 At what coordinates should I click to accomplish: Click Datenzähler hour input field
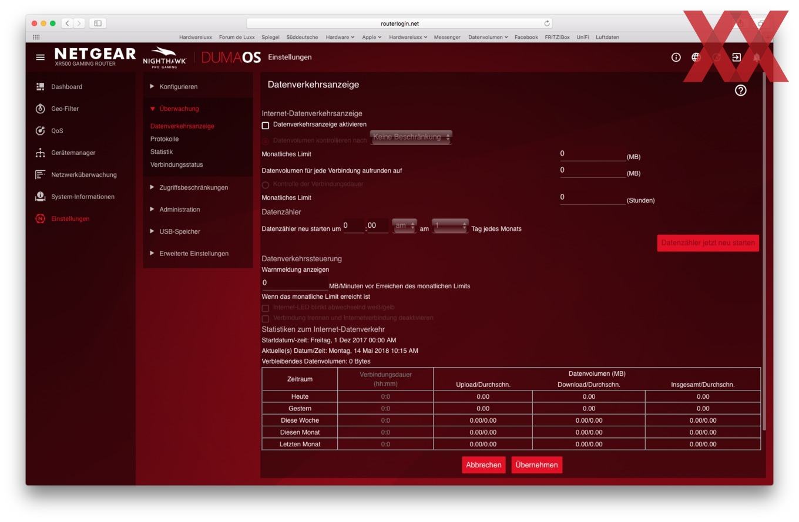(354, 226)
